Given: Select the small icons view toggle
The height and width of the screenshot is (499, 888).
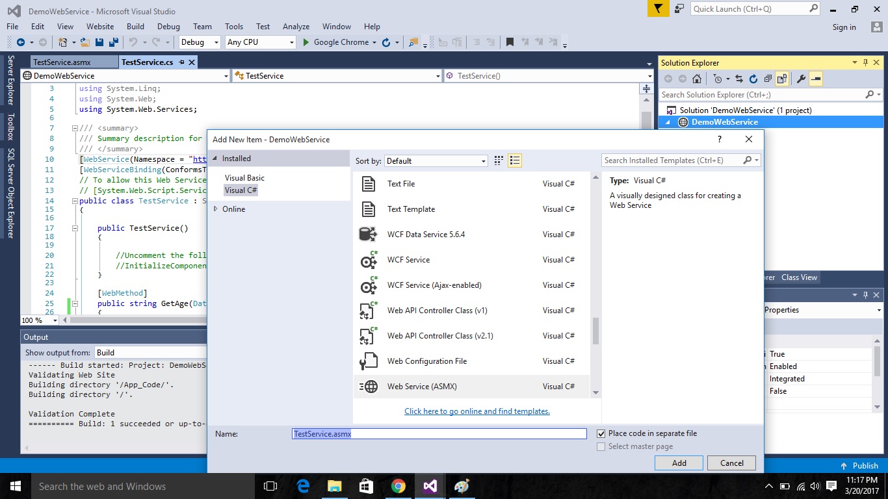Looking at the screenshot, I should pyautogui.click(x=498, y=160).
